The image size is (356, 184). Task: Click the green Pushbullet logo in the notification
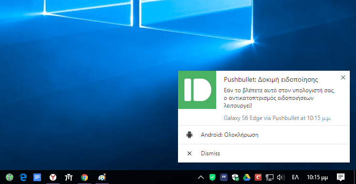coord(197,90)
